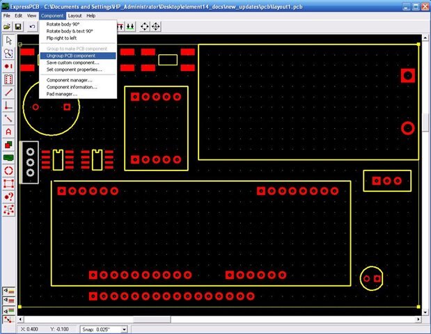The height and width of the screenshot is (334, 431).
Task: Open Component manager from the menu
Action: tap(69, 80)
